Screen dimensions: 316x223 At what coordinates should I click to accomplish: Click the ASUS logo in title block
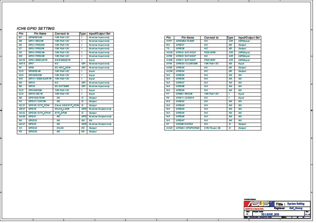pyautogui.click(x=258, y=204)
